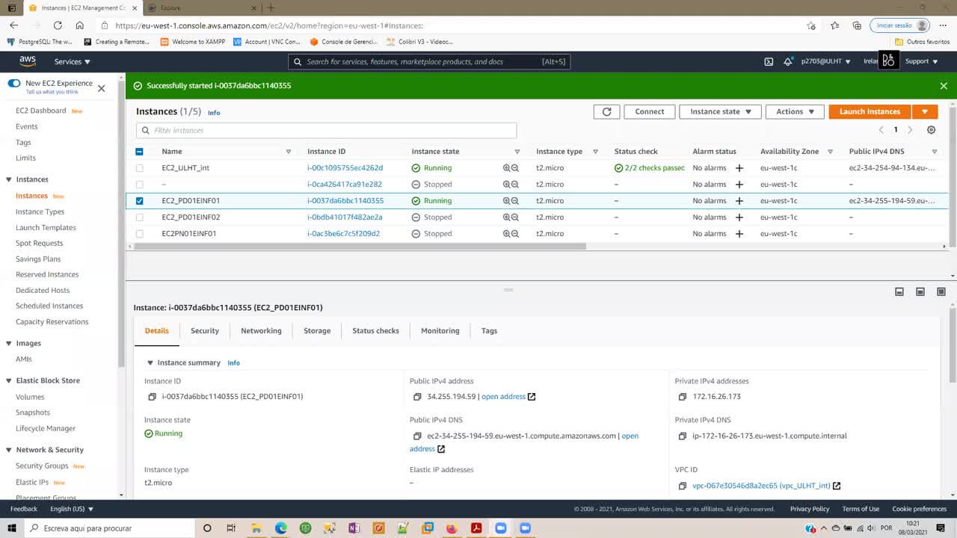Viewport: 957px width, 538px height.
Task: Select the EC2_ULHT_int row checkbox
Action: pos(139,168)
